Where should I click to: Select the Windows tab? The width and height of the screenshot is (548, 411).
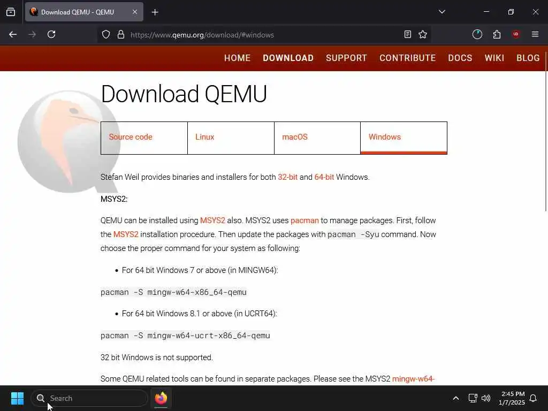404,138
